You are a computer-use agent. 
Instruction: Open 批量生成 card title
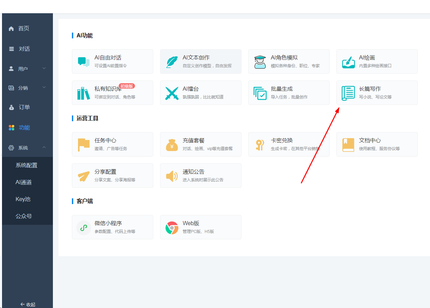pyautogui.click(x=282, y=89)
